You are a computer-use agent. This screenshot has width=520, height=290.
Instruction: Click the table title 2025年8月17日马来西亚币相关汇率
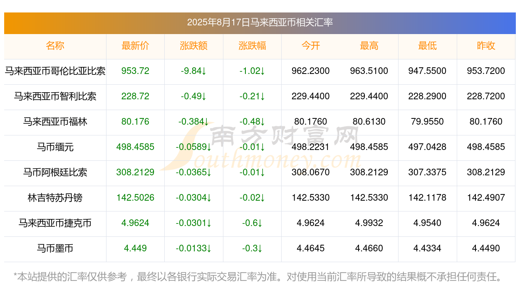point(260,22)
